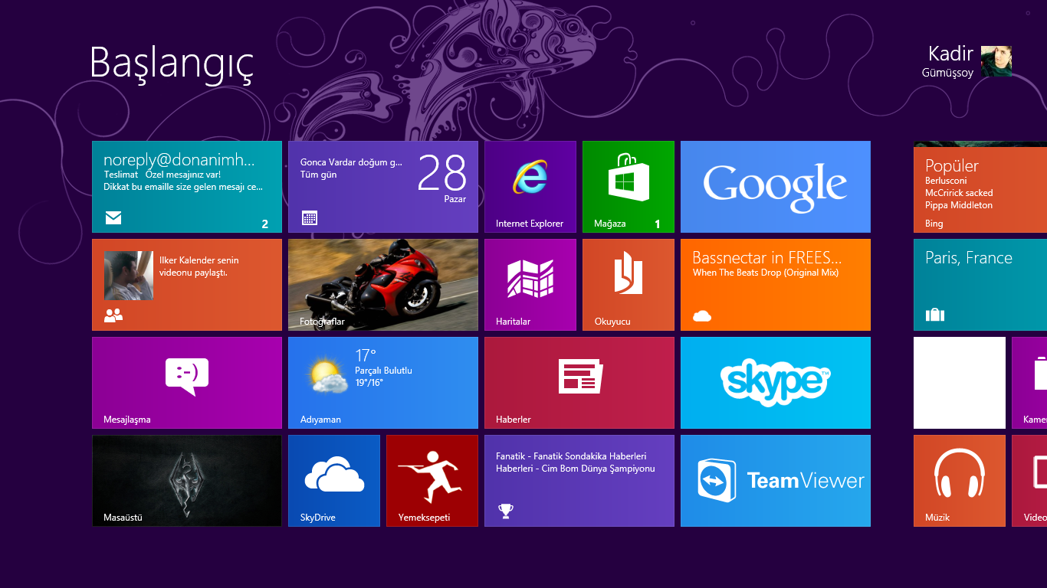Screen dimensions: 1047x588
Task: Click the Başlangıç heading
Action: pos(172,64)
